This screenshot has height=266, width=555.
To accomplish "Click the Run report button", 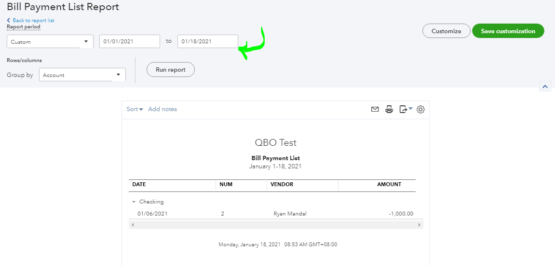I will pyautogui.click(x=171, y=70).
